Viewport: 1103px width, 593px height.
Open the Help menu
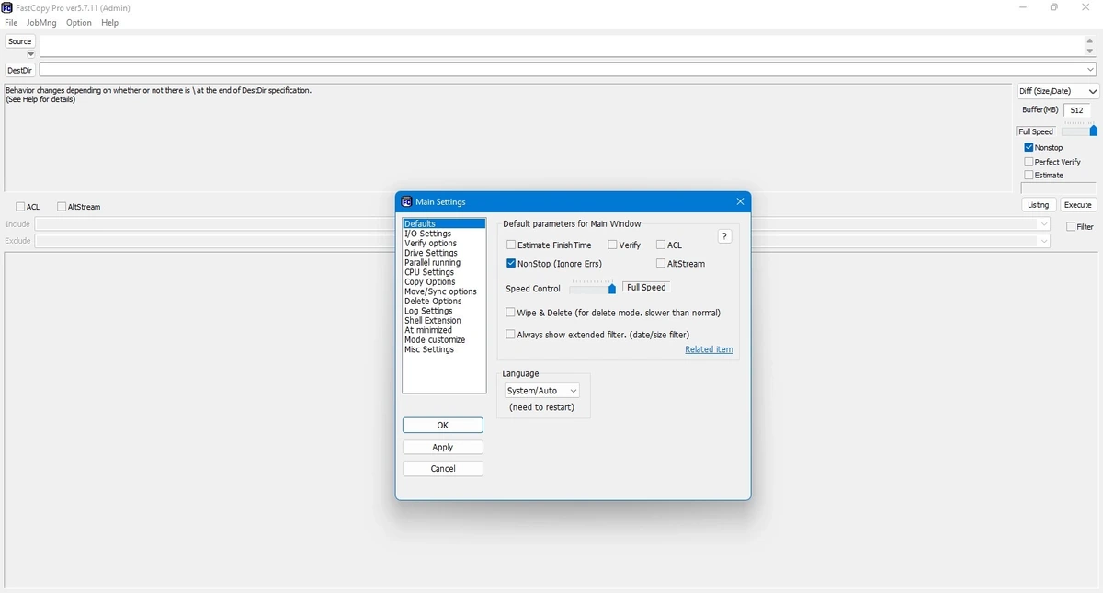pyautogui.click(x=109, y=23)
